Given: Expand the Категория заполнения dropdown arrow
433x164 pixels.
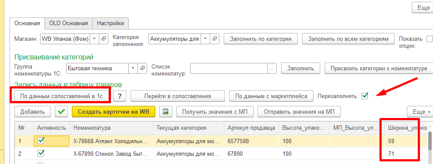Looking at the screenshot, I should [205, 39].
